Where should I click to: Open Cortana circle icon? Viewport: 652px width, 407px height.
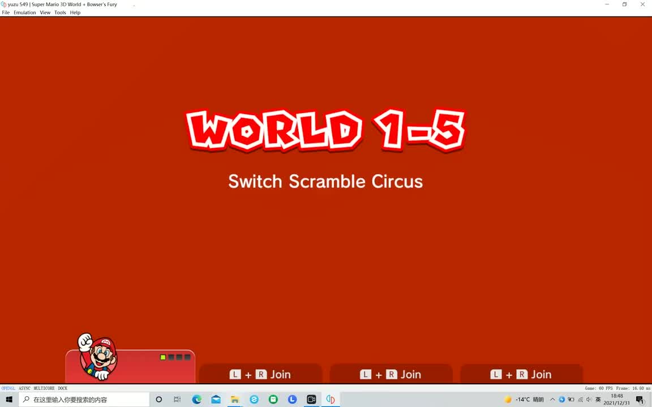(x=159, y=399)
